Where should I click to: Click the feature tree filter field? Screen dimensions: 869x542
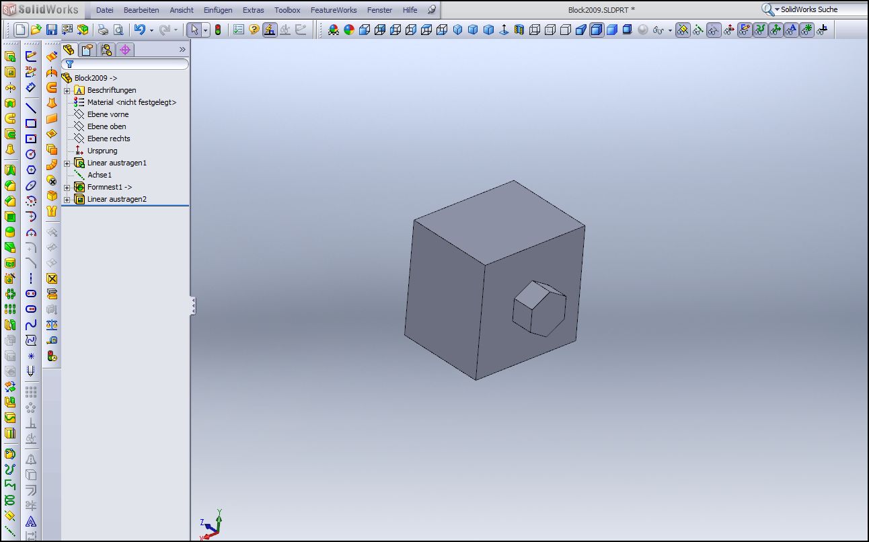(125, 64)
